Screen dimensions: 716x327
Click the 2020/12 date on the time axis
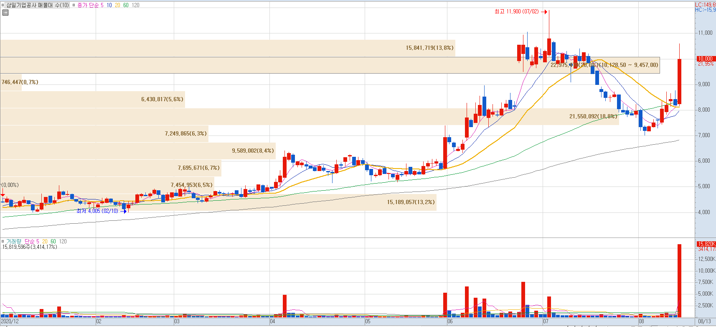click(10, 322)
